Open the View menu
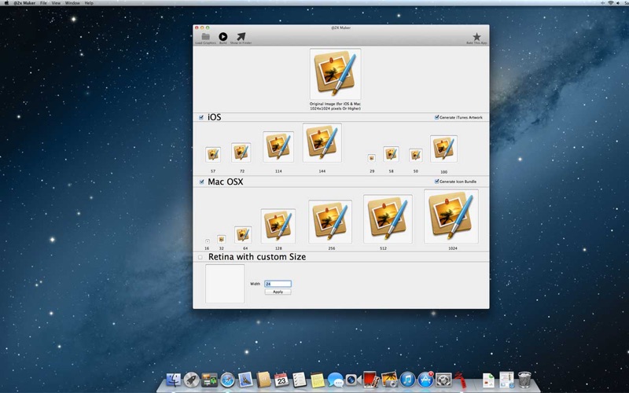 coord(56,3)
